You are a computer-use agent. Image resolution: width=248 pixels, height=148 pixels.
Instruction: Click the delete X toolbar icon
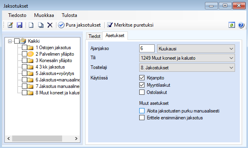point(50,25)
